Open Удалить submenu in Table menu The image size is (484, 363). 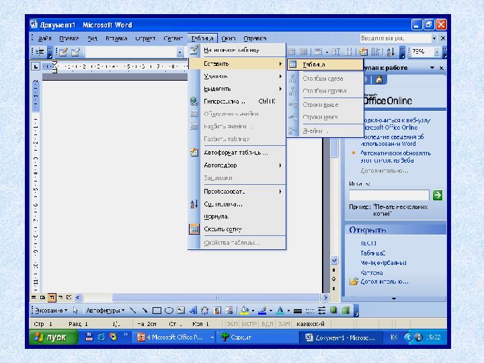[x=237, y=76]
